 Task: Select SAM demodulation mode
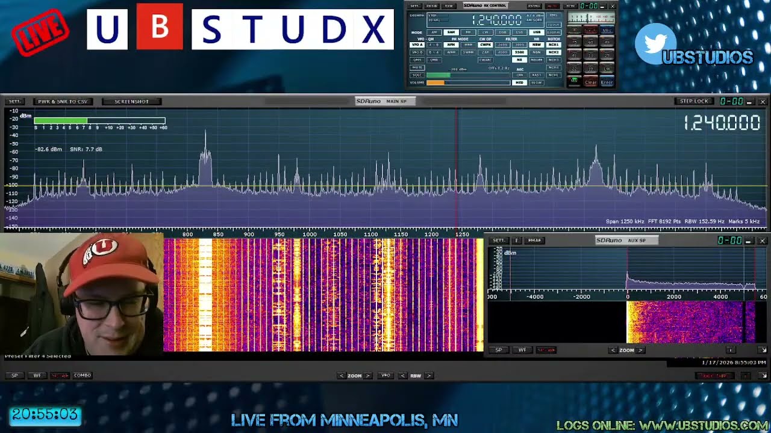point(451,32)
